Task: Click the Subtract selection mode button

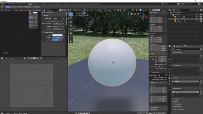Action: tap(20, 7)
